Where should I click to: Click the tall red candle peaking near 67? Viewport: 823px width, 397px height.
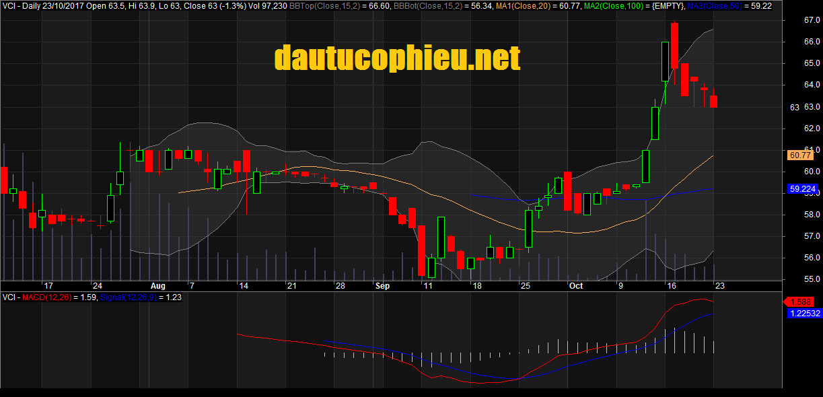(674, 45)
